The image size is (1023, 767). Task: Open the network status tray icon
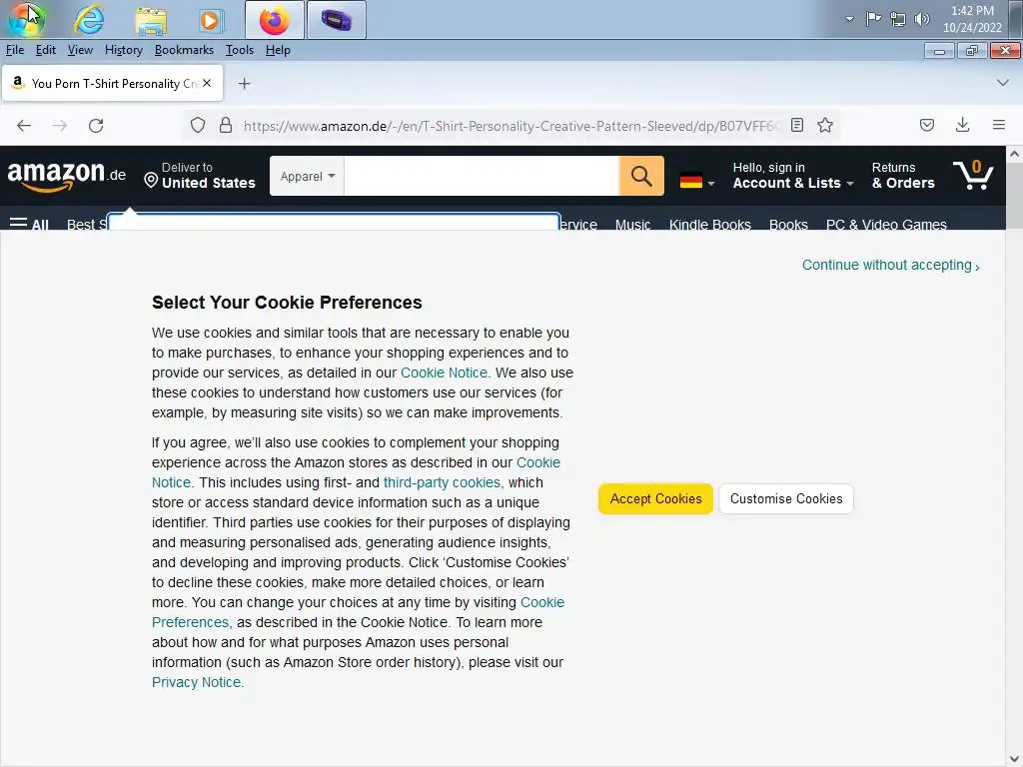[898, 19]
